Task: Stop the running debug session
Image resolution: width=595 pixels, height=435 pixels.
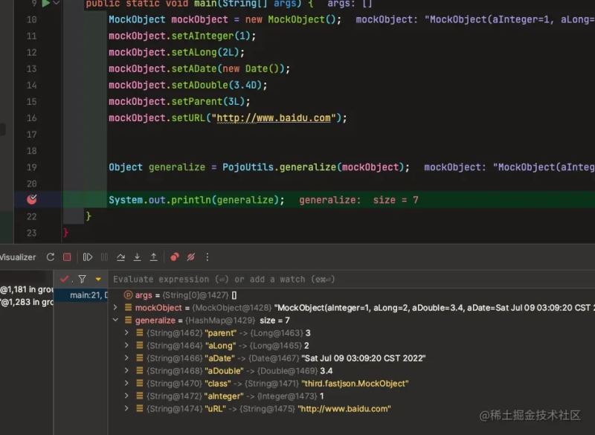Action: coord(67,257)
